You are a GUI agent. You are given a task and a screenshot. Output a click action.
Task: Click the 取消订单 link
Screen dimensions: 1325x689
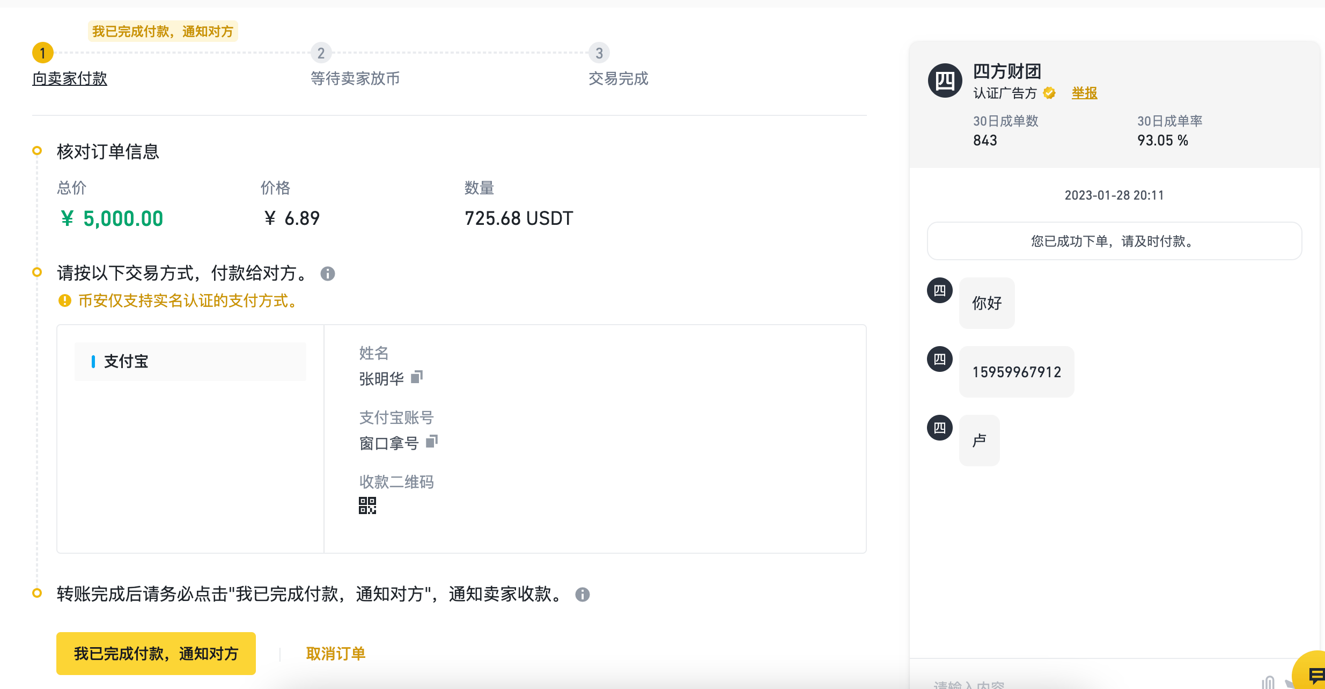coord(335,654)
